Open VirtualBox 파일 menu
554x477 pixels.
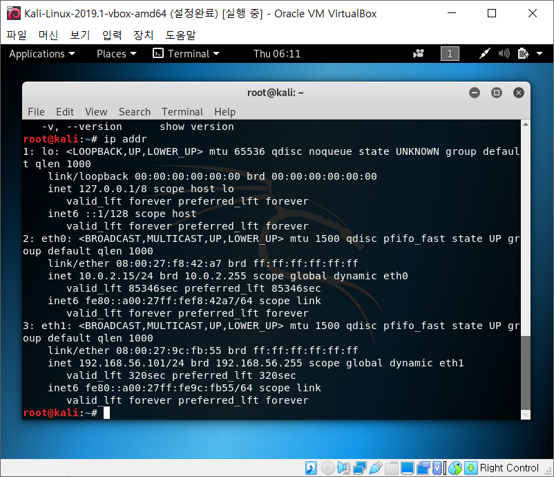[x=17, y=35]
